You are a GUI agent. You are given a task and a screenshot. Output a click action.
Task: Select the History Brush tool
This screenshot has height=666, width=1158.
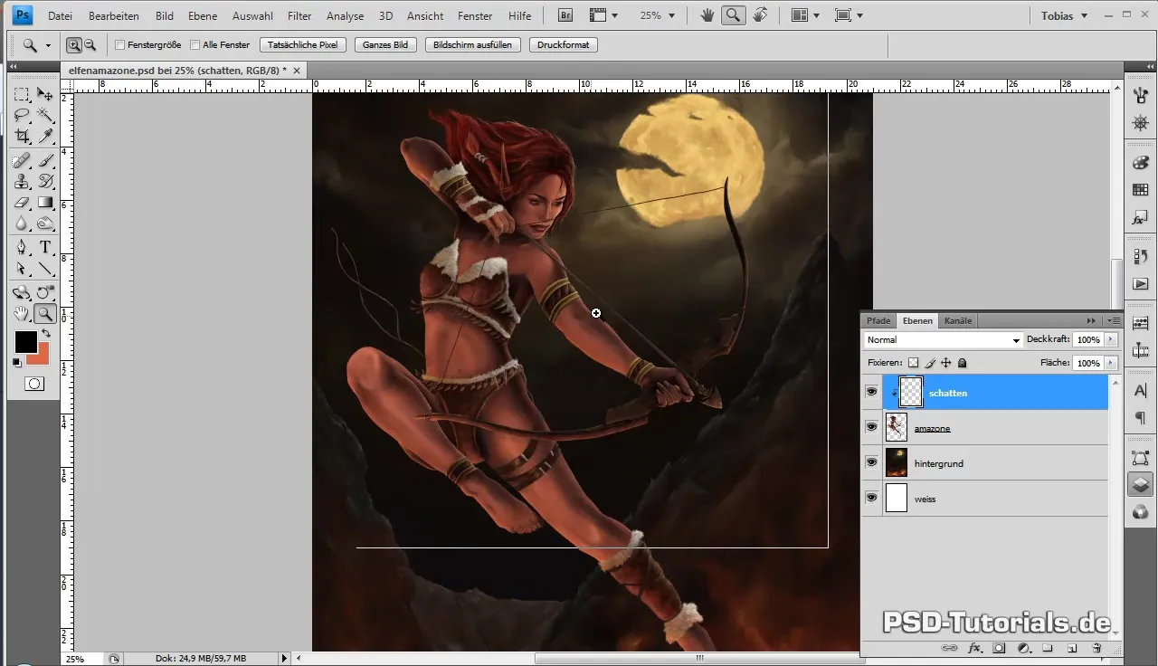click(x=45, y=181)
